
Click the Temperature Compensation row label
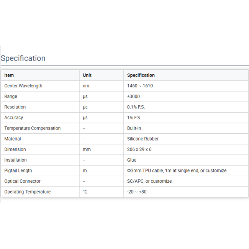(32, 128)
